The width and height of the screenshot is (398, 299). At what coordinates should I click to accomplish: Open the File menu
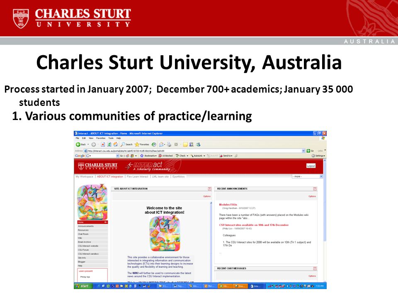[x=78, y=138]
